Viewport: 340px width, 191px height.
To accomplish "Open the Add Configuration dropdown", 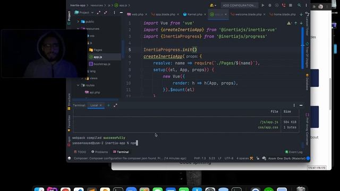I will [x=239, y=5].
